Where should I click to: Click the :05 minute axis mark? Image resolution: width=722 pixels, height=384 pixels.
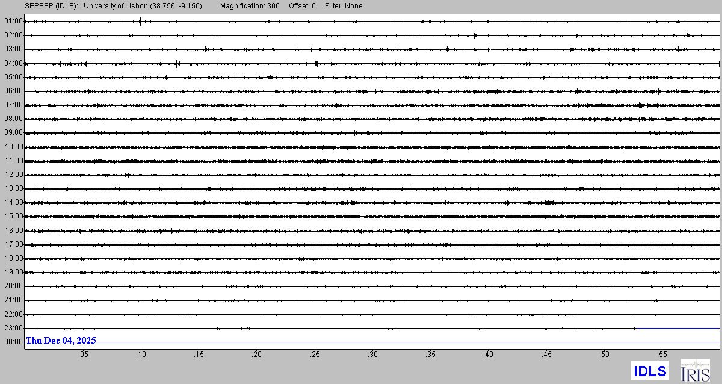[83, 355]
